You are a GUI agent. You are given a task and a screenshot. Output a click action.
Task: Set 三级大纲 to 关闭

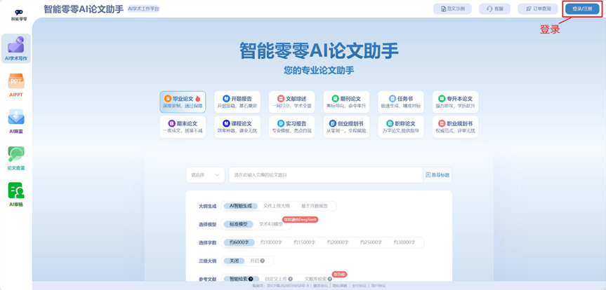[x=235, y=261]
